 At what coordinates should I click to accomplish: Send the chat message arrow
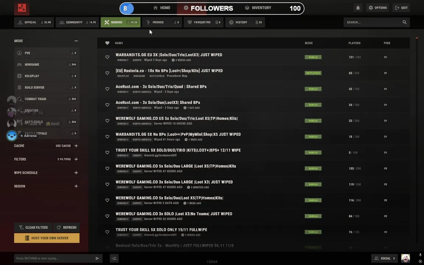pyautogui.click(x=97, y=258)
